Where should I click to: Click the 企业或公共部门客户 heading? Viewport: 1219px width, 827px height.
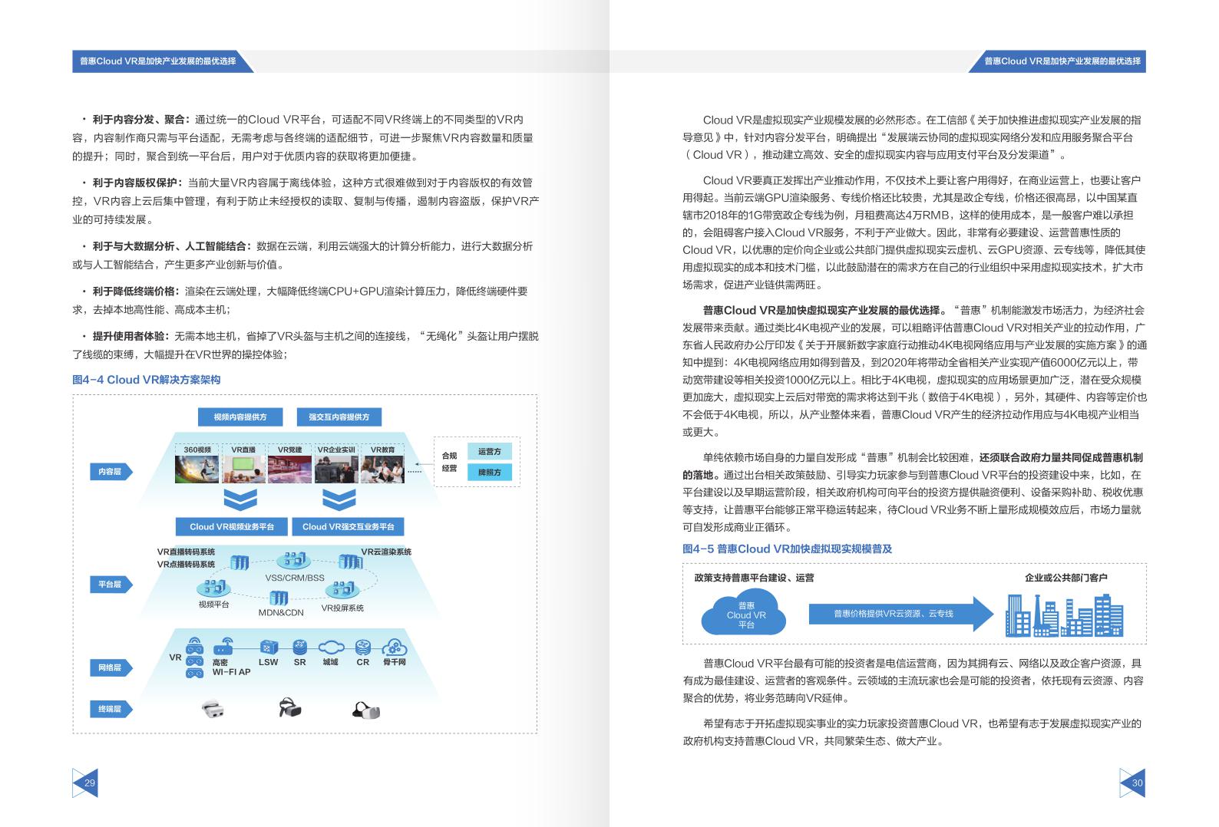point(1065,578)
